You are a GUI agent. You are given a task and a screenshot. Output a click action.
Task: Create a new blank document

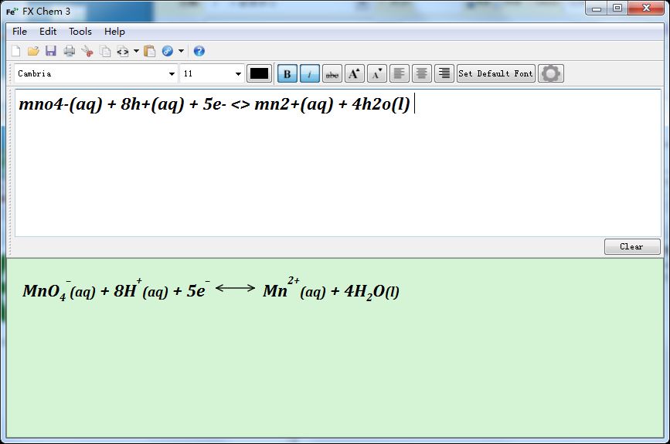point(16,52)
